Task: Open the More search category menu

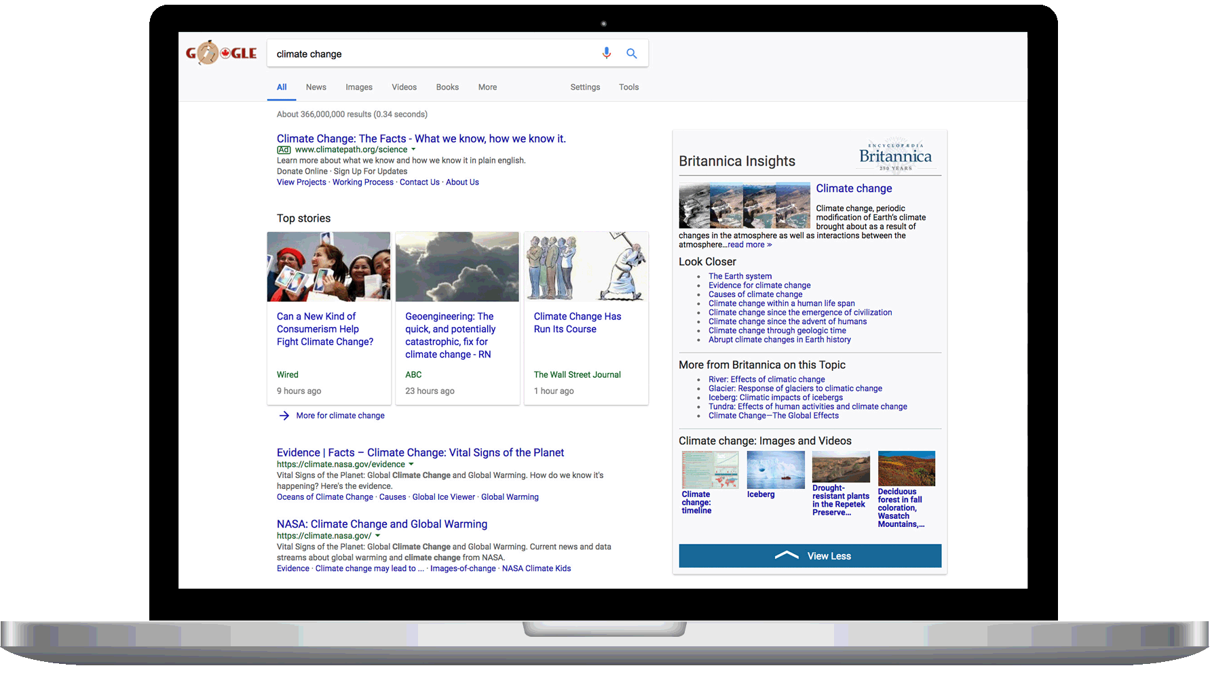Action: pyautogui.click(x=487, y=87)
